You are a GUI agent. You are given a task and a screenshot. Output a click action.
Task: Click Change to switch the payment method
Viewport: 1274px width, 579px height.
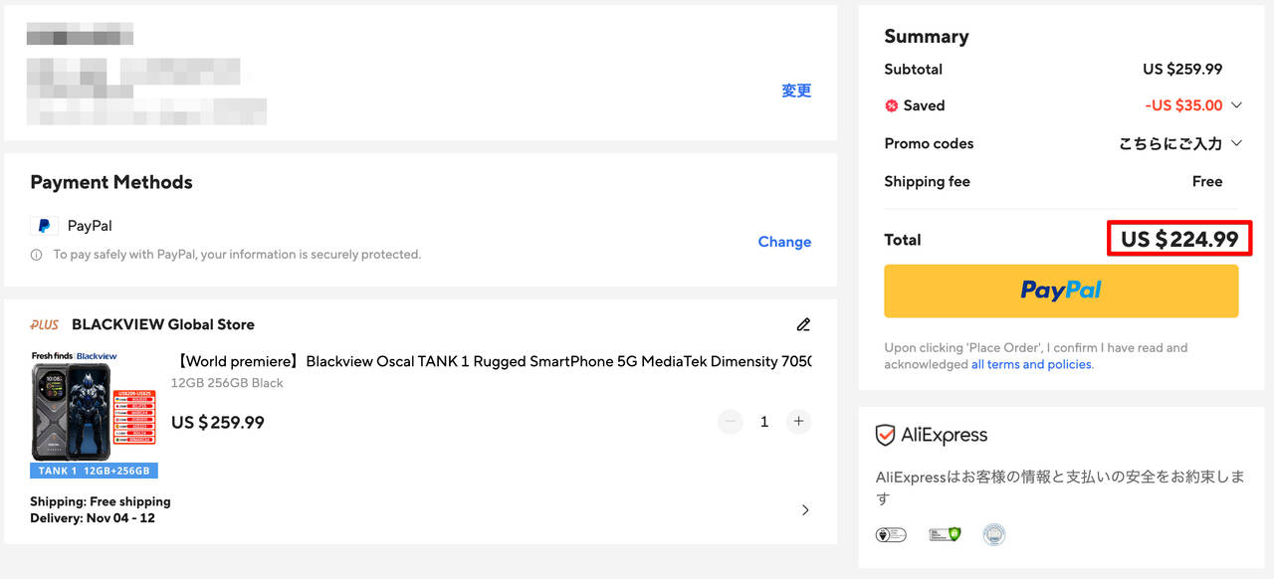[x=784, y=242]
